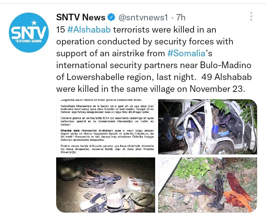The width and height of the screenshot is (266, 220).
Task: Open the three-dot more options menu
Action: (251, 17)
